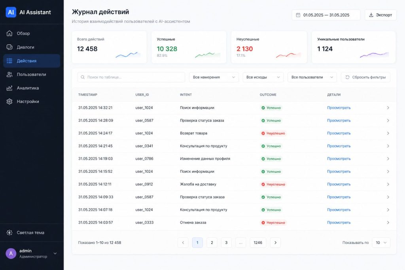The width and height of the screenshot is (405, 270).
Task: Click Сбросить фильтры button
Action: point(365,77)
